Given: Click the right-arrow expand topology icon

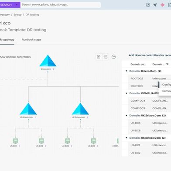Looking at the screenshot, I should click(x=106, y=57).
